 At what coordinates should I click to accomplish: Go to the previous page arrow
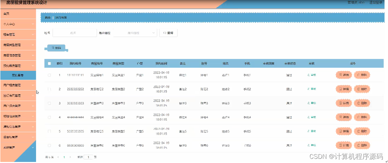[x=58, y=157]
